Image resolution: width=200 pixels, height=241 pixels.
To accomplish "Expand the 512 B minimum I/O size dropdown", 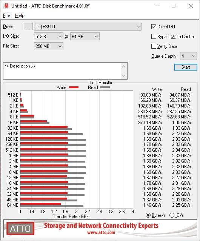I will coord(49,37).
